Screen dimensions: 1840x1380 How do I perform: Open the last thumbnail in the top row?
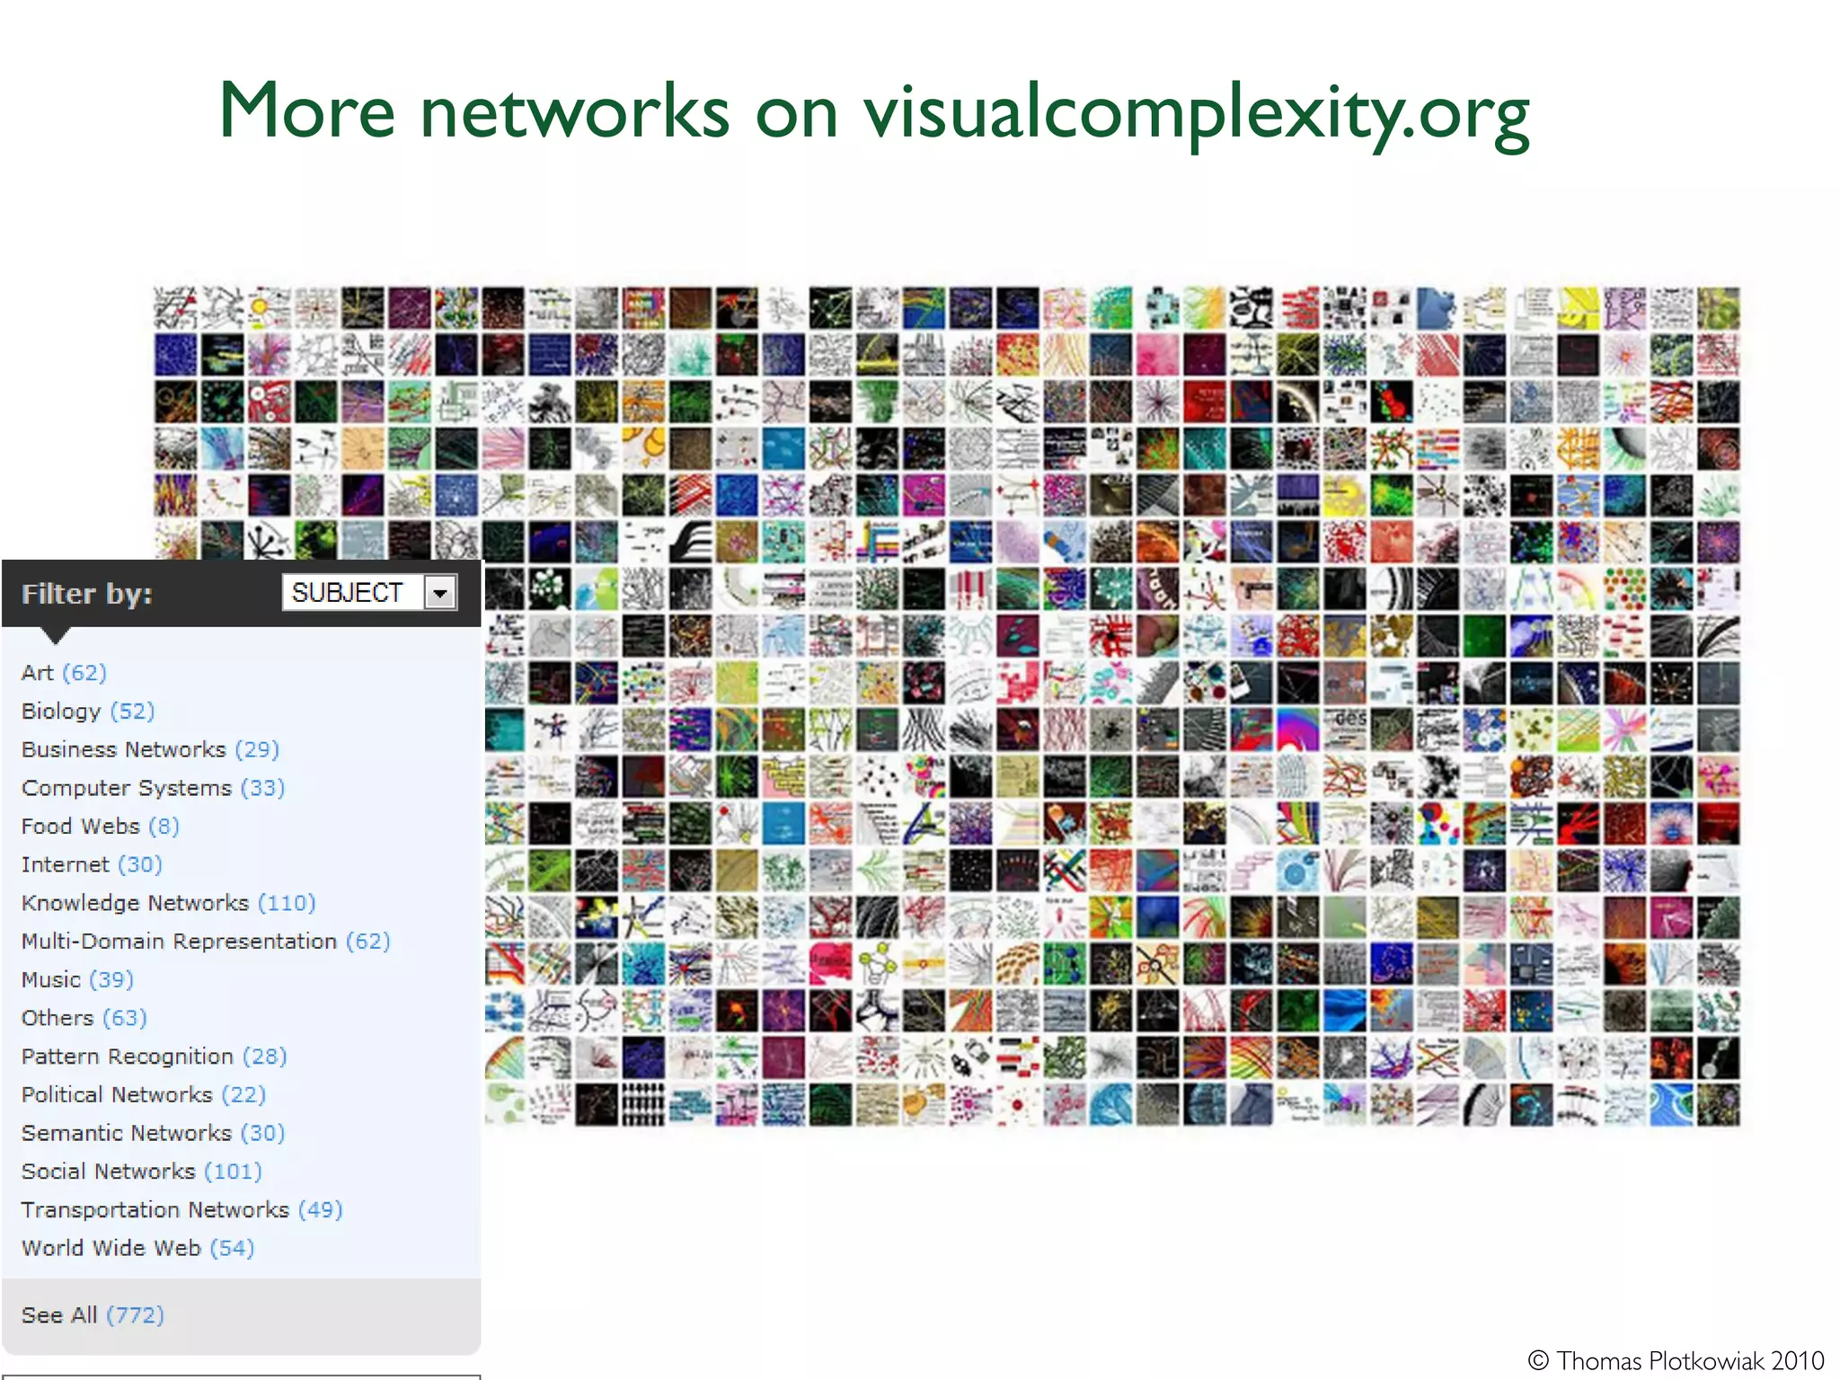1718,308
